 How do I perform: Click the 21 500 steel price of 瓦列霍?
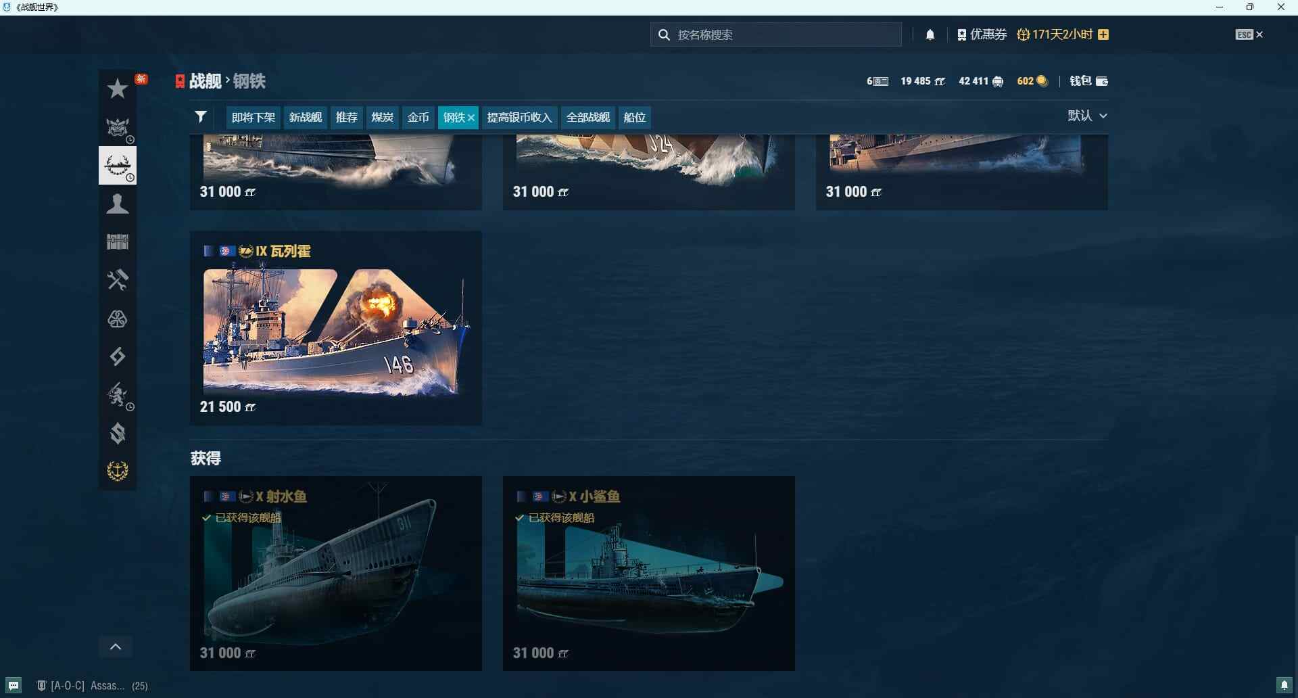pos(228,407)
